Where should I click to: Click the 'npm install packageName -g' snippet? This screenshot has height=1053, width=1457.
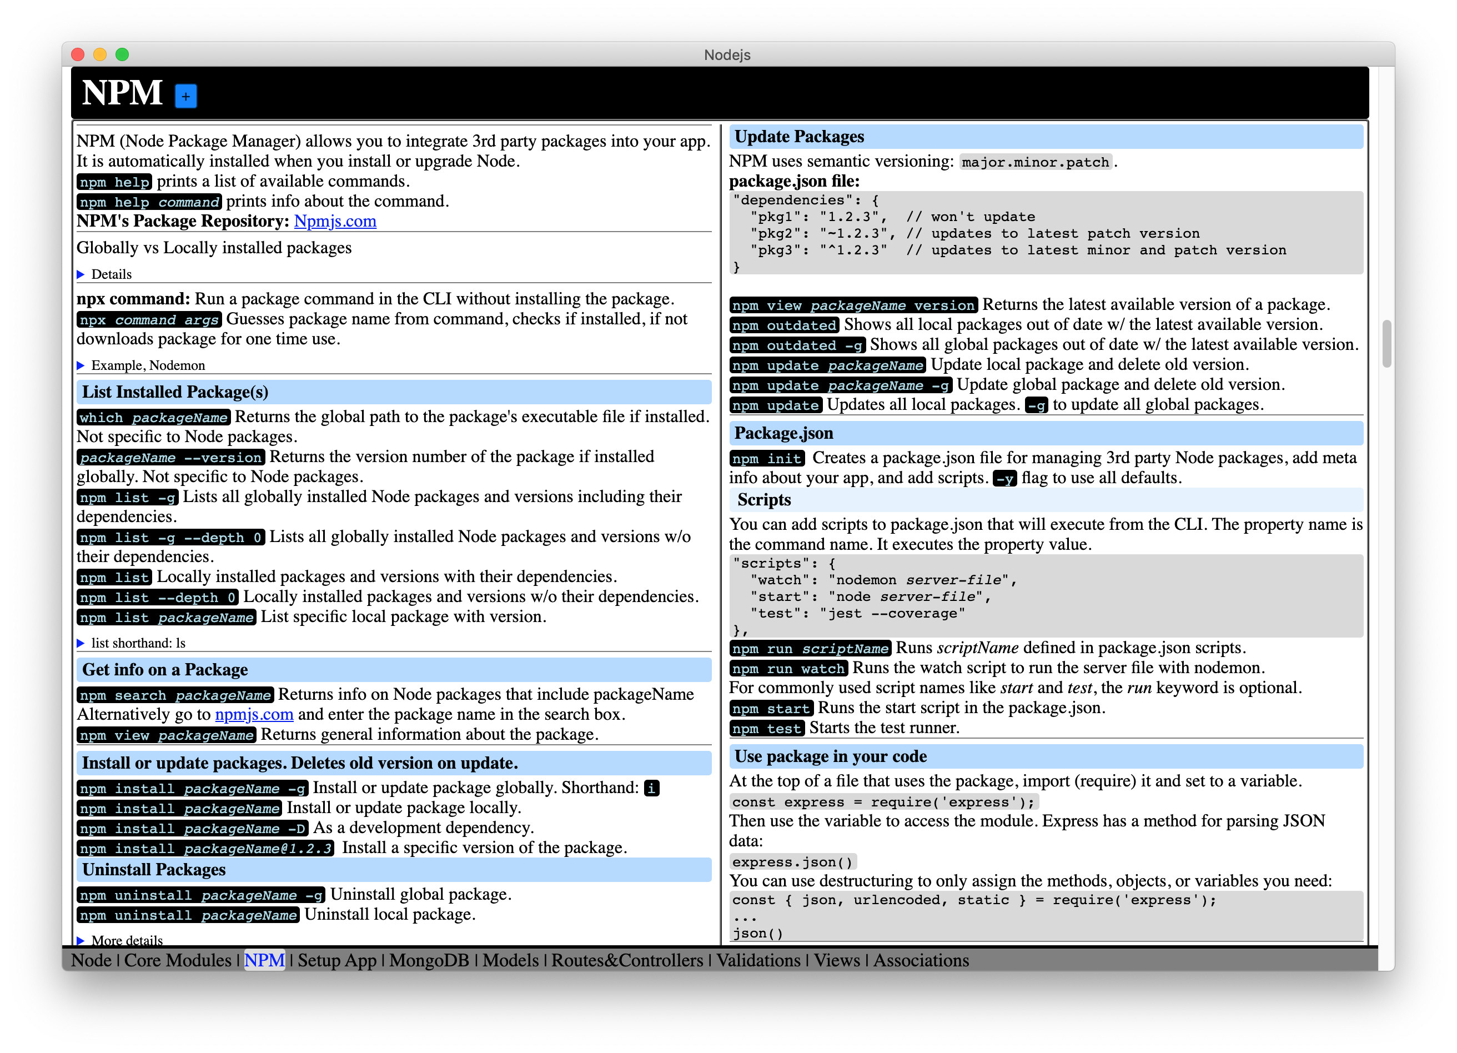[x=193, y=788]
